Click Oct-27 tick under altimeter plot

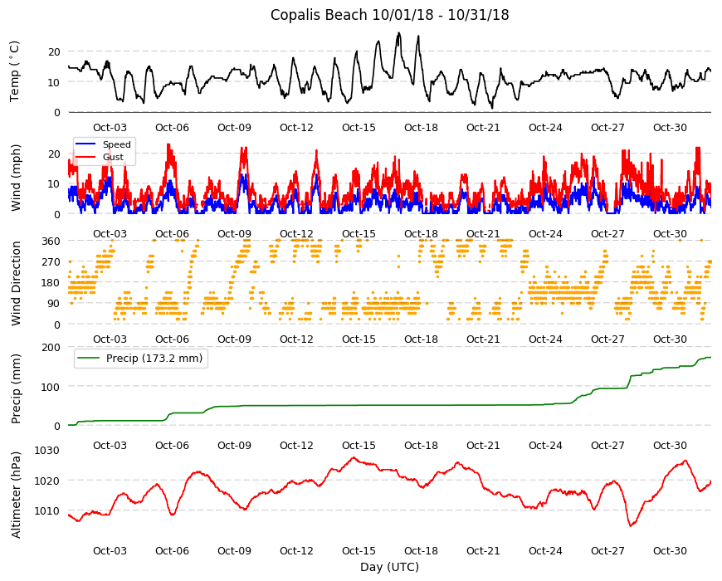pos(607,550)
